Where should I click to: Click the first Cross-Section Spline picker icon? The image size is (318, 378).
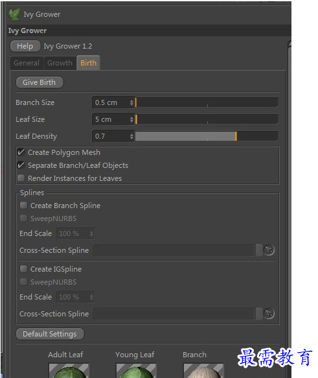pos(269,250)
